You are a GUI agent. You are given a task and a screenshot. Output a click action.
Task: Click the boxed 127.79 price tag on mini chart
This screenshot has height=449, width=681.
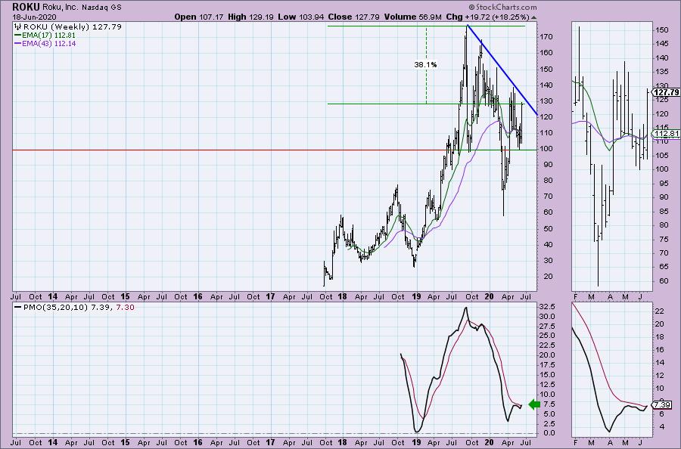tap(666, 92)
